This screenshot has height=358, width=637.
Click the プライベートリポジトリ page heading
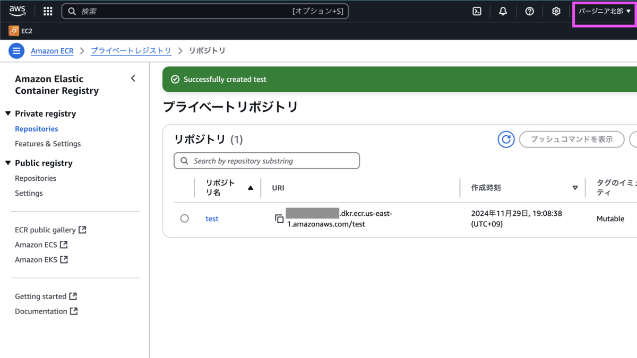coord(230,107)
